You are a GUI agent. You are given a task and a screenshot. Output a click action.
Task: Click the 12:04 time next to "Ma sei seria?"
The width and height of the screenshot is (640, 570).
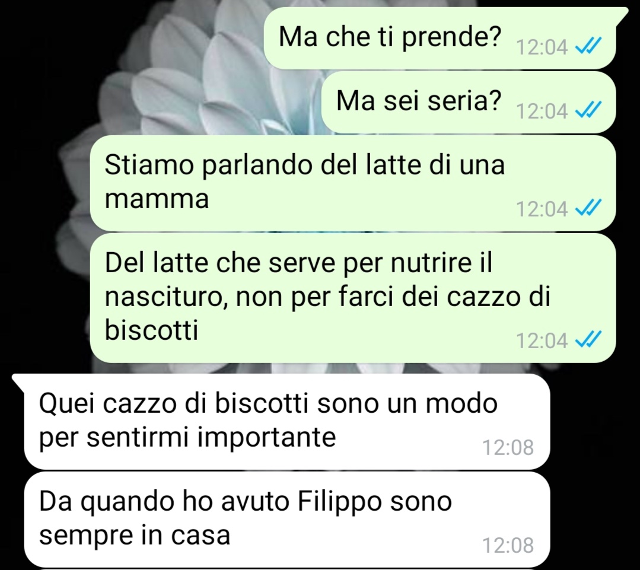542,111
